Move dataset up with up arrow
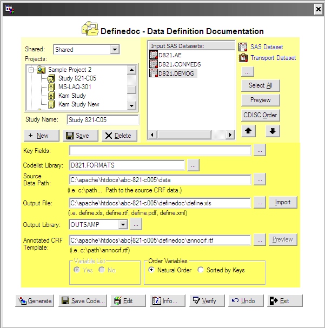Screen dimensions: 325x328 click(x=248, y=131)
